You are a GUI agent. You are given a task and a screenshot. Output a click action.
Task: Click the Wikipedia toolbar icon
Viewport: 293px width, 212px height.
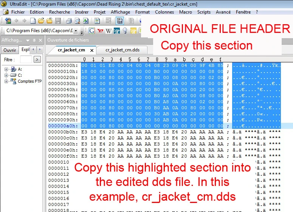click(x=109, y=31)
